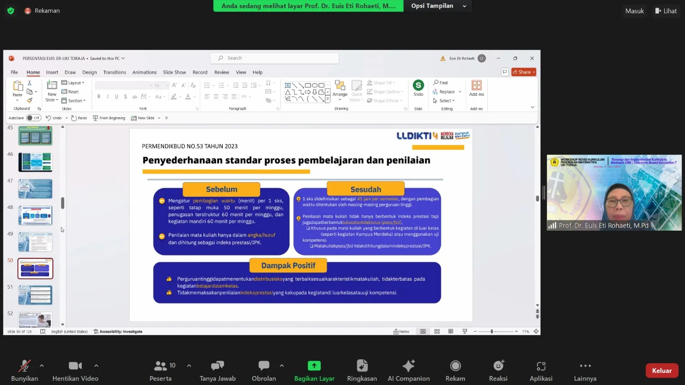Open AI Companion in Zoom toolbar

408,370
